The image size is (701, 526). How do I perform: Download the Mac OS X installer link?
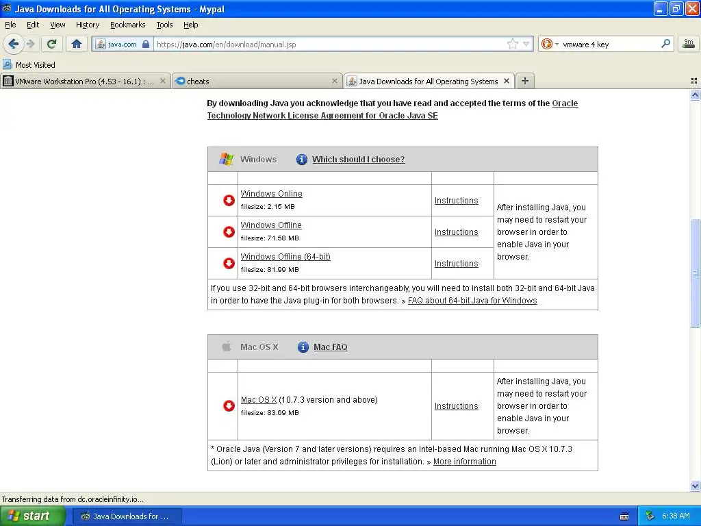[x=258, y=399]
